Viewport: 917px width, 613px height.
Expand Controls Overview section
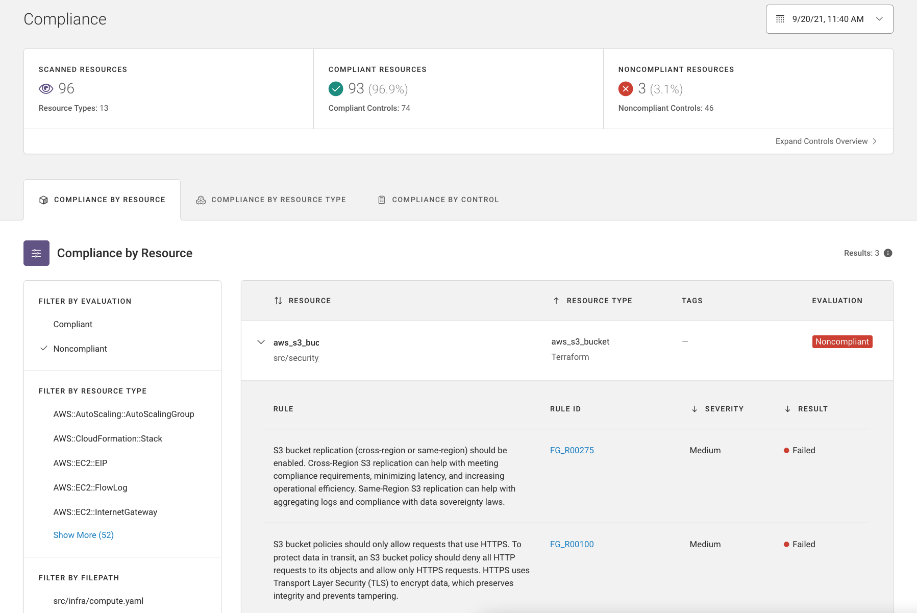[826, 141]
